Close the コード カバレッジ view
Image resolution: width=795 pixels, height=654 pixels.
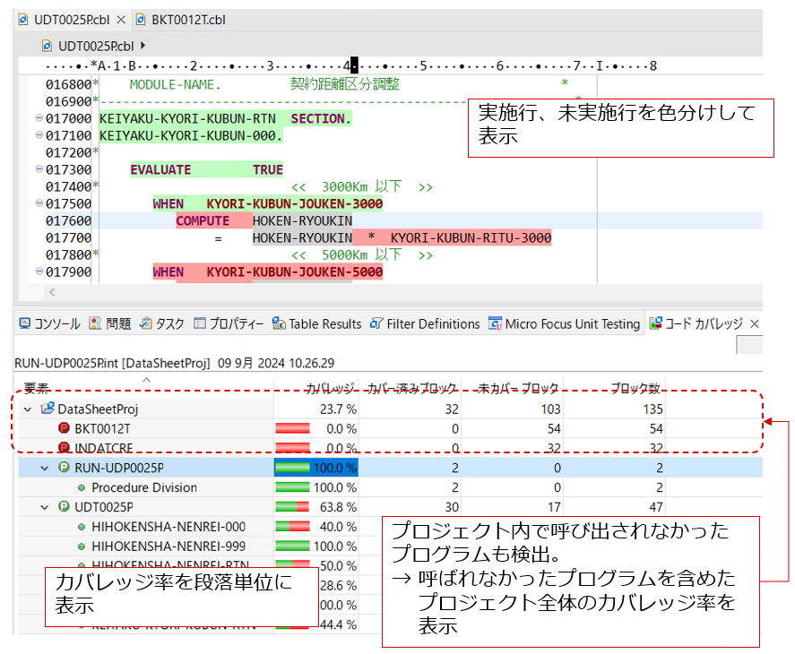[x=755, y=323]
